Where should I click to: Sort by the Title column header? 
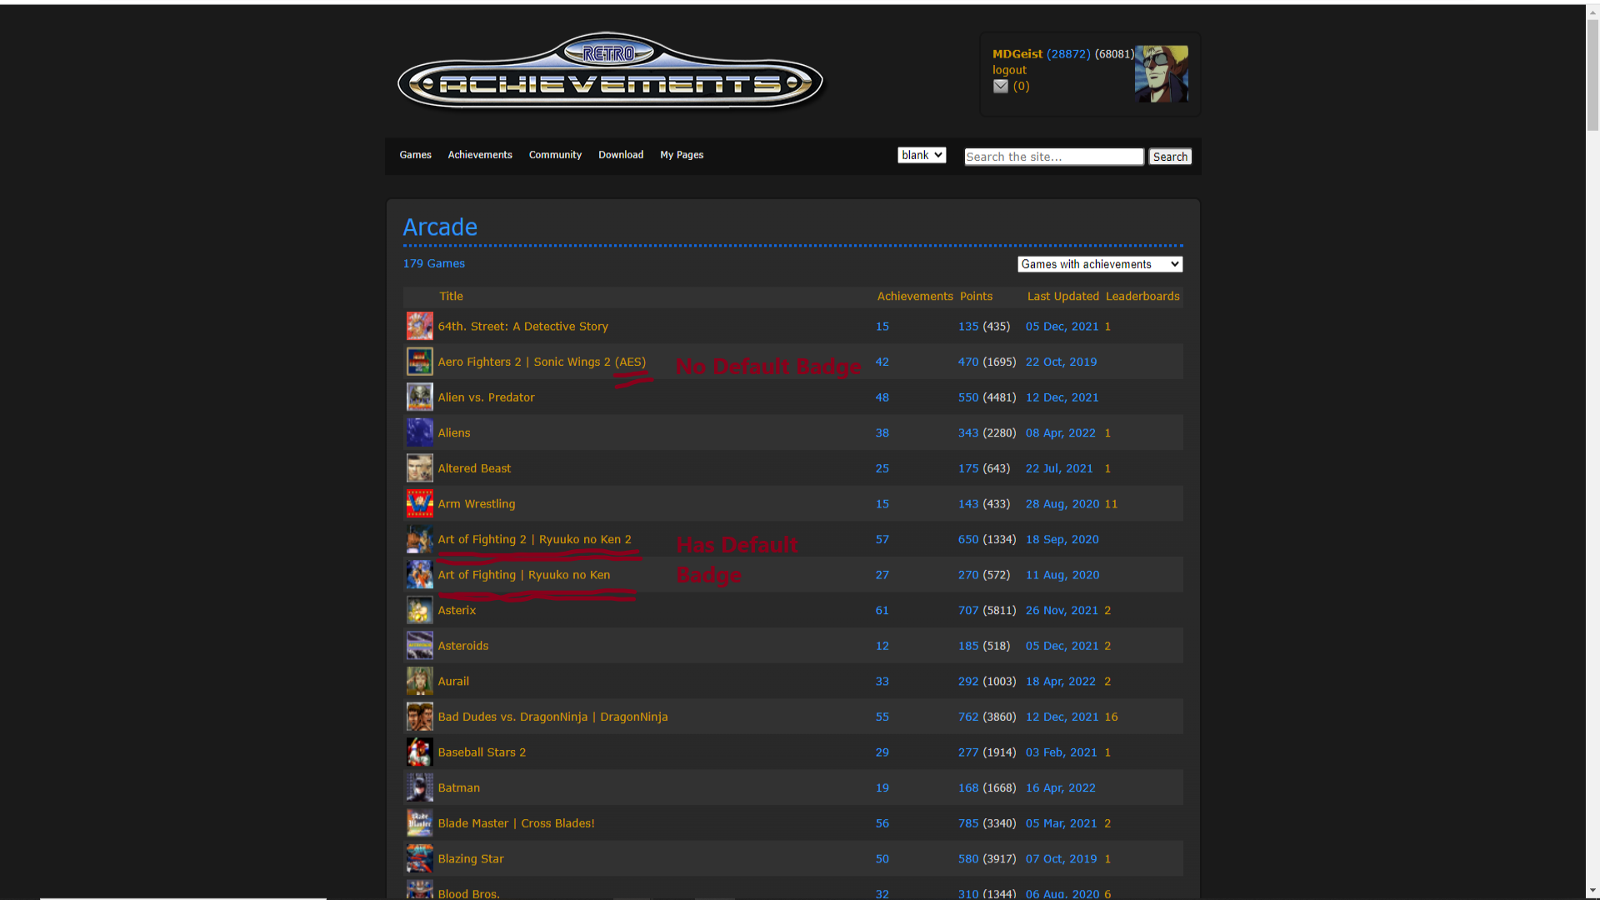tap(451, 297)
